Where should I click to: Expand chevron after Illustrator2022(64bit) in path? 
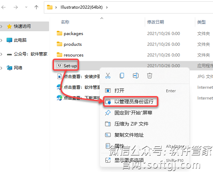107,7
